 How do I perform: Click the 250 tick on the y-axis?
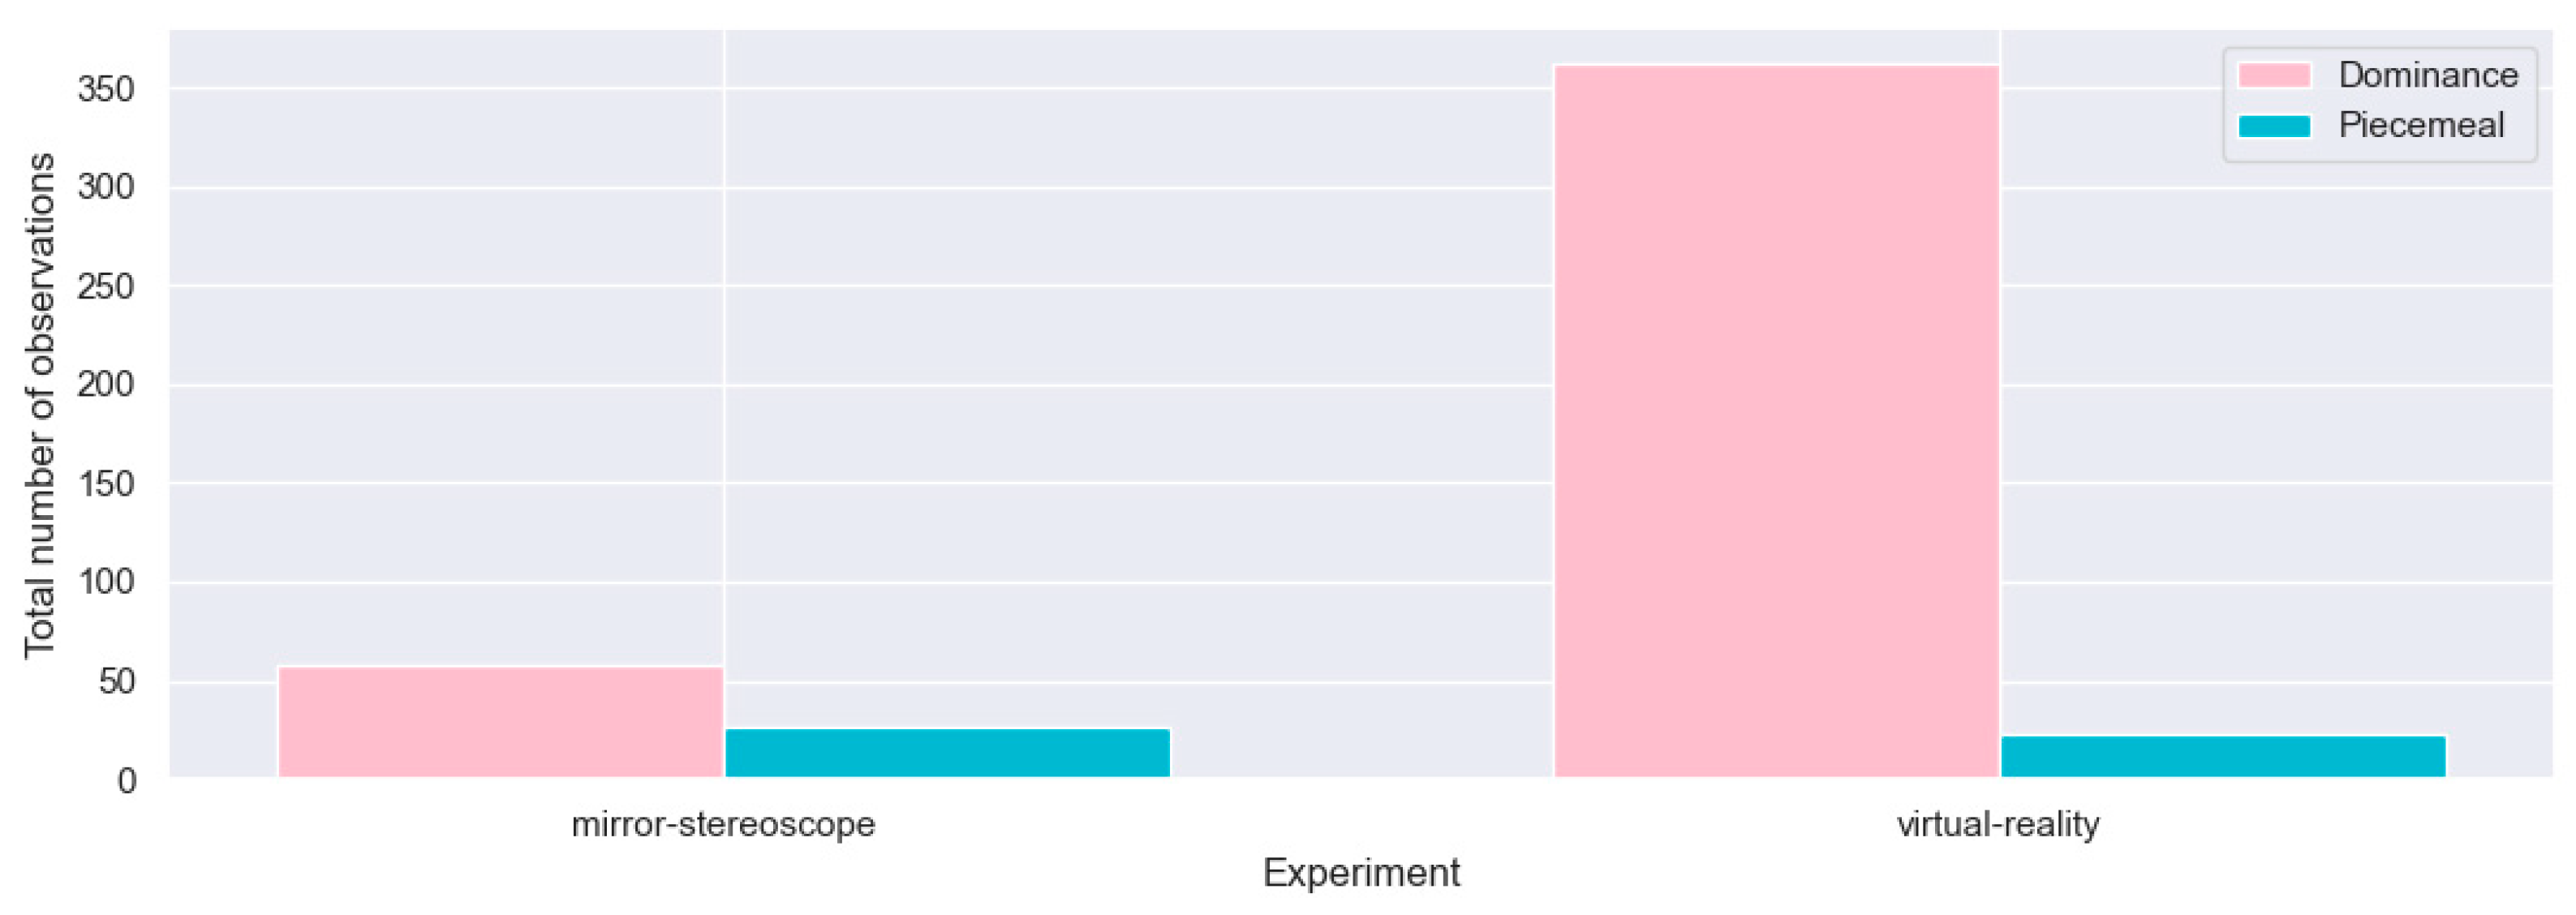point(106,287)
